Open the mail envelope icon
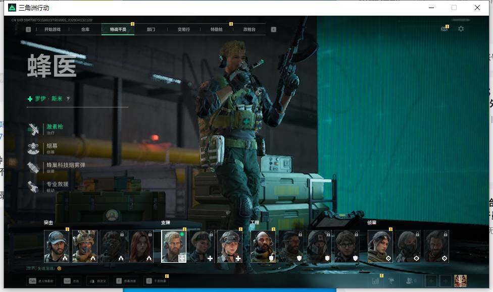Image resolution: width=493 pixels, height=292 pixels. point(444,29)
